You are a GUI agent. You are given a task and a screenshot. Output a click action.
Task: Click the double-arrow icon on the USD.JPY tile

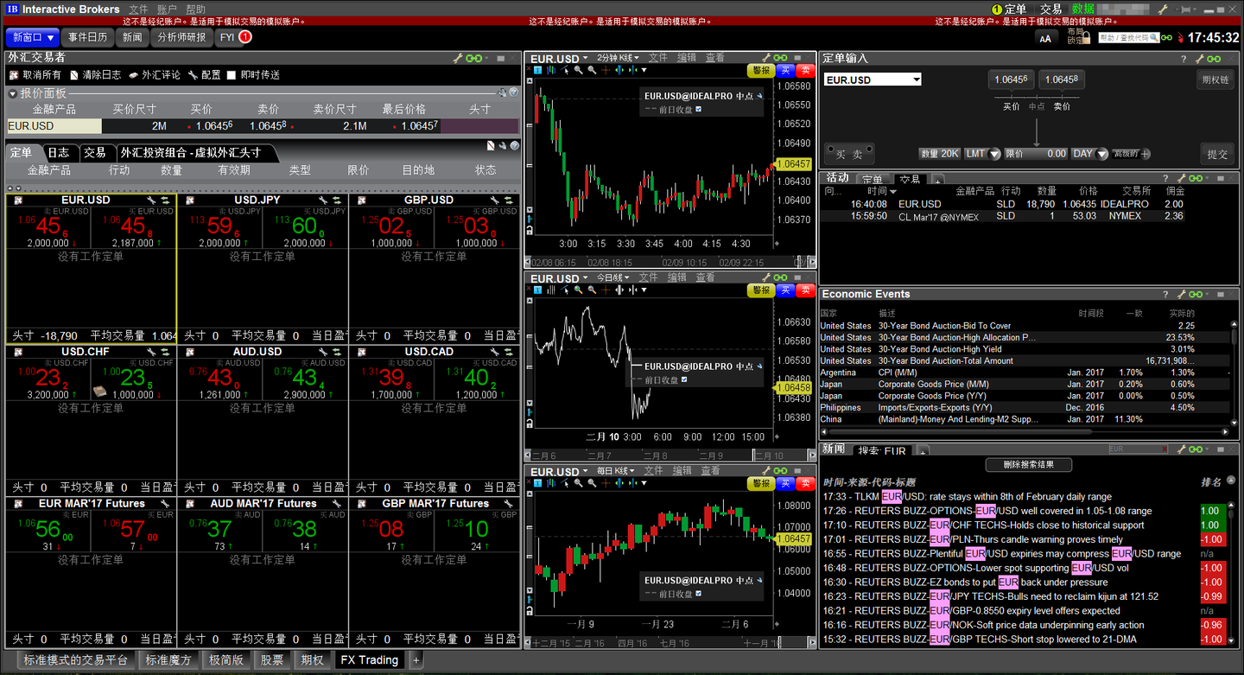point(338,200)
